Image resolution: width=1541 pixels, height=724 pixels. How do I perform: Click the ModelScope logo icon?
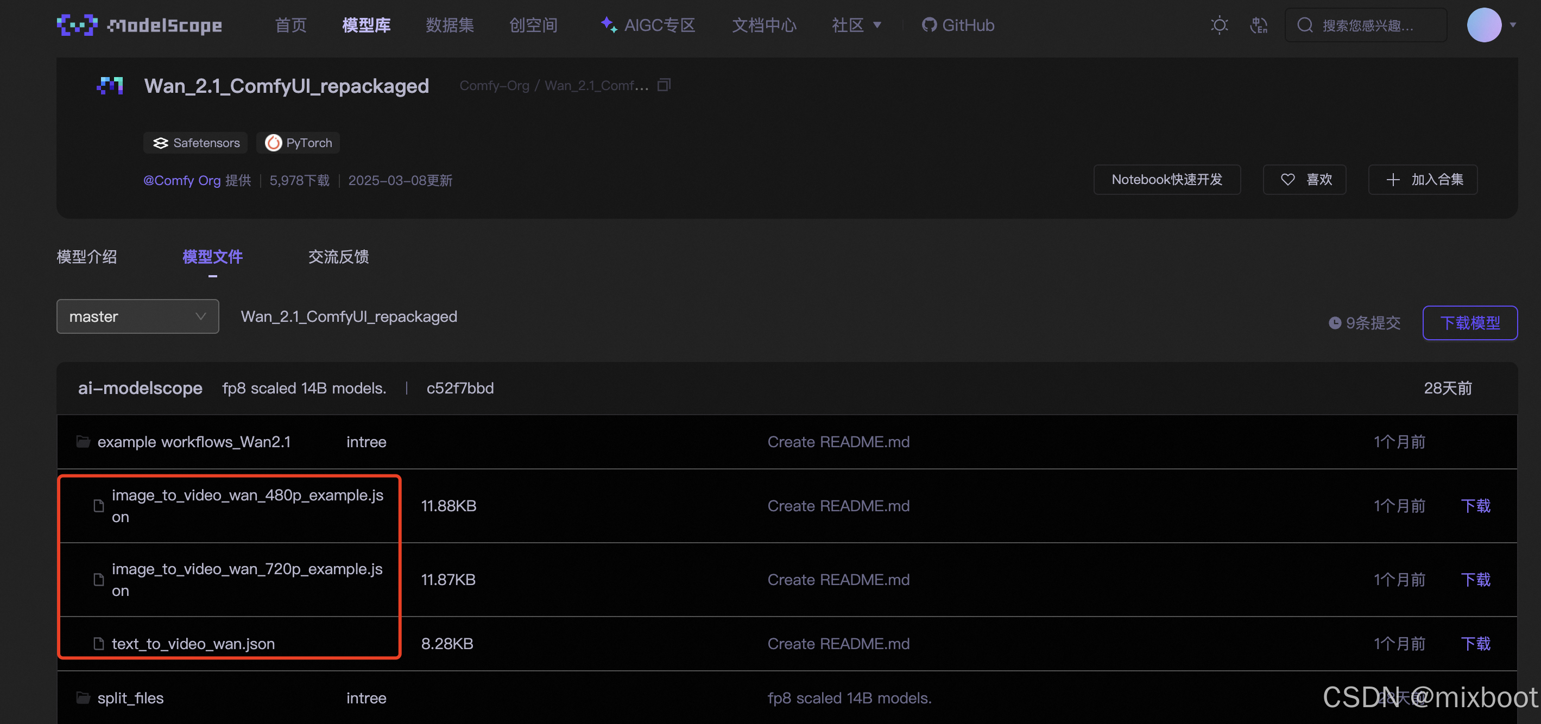point(77,25)
